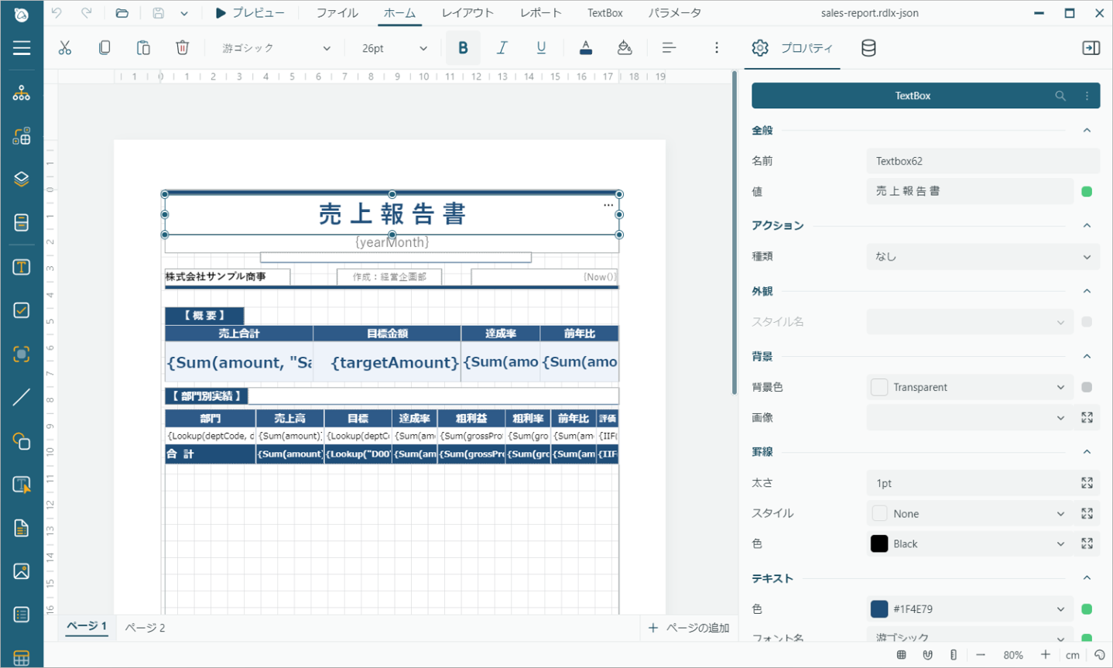
Task: Switch to the パラメータ tab
Action: coord(674,13)
